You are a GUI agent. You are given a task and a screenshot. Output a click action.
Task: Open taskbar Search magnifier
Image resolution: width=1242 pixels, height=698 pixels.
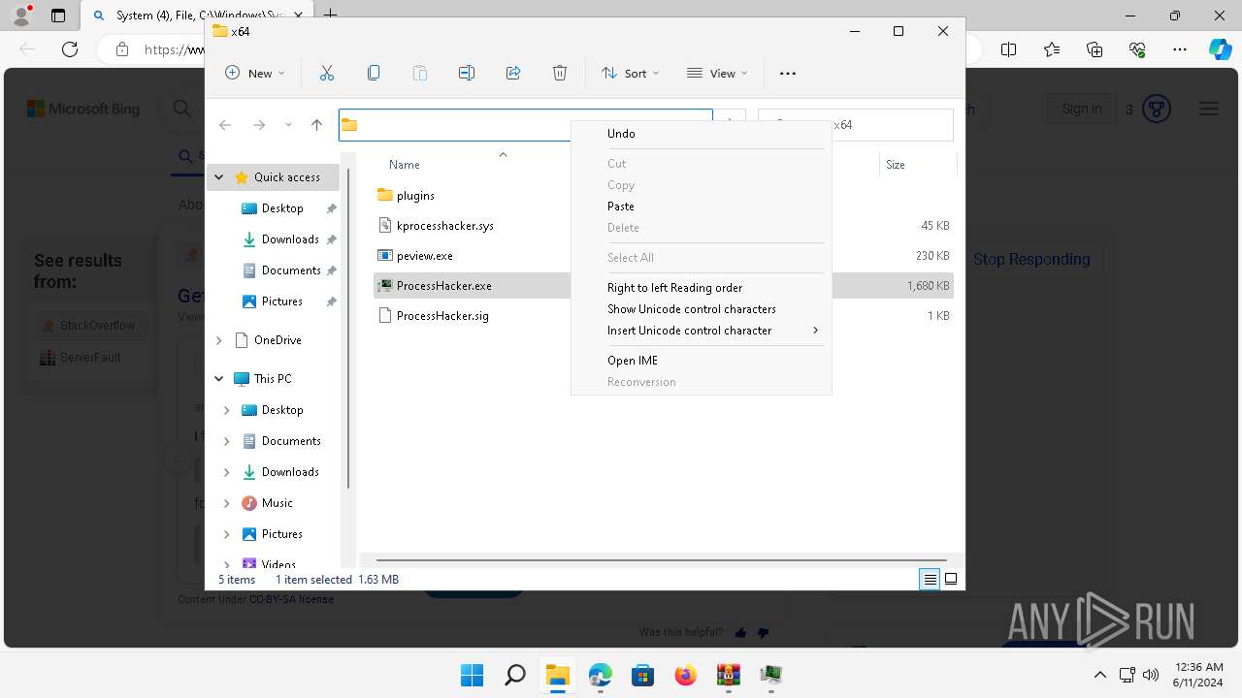coord(515,675)
